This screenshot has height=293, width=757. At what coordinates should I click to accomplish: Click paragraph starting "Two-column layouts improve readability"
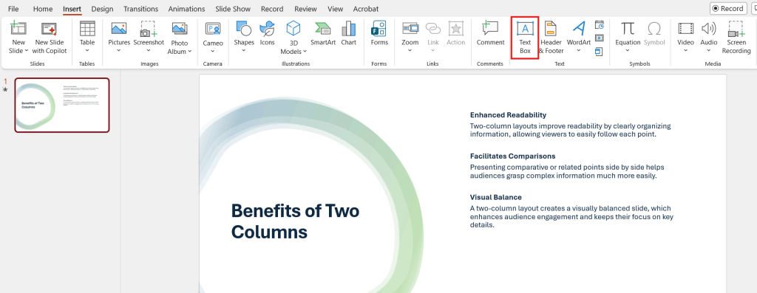point(570,130)
